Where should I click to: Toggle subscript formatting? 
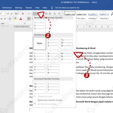pyautogui.click(x=2, y=19)
